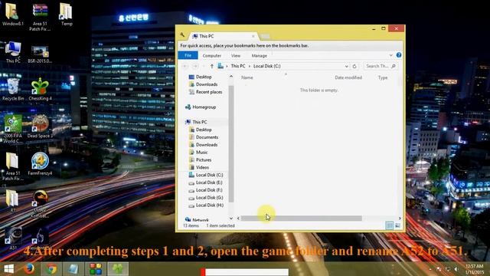Select Local Disk (E:) in navigation pane
The height and width of the screenshot is (276, 490).
pyautogui.click(x=205, y=182)
